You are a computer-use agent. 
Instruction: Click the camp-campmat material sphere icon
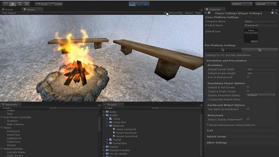[x=114, y=129]
